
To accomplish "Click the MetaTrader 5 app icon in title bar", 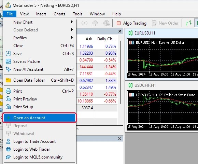I will pyautogui.click(x=8, y=5).
